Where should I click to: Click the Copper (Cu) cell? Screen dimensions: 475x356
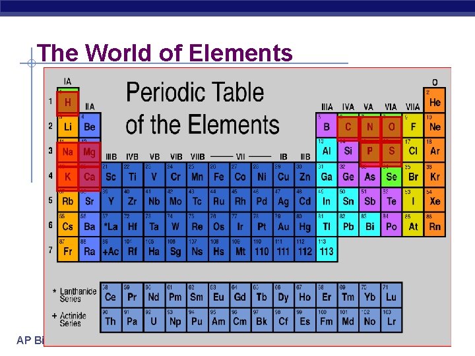[x=284, y=175]
